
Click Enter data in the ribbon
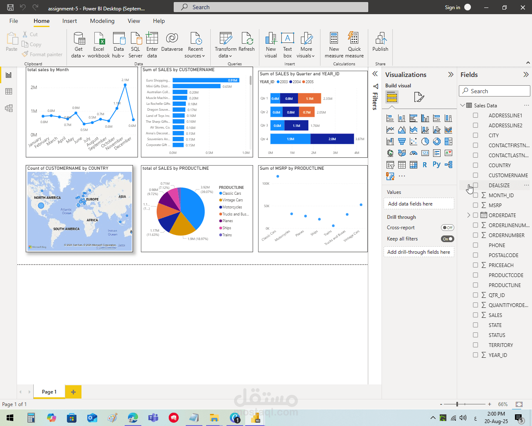point(152,45)
